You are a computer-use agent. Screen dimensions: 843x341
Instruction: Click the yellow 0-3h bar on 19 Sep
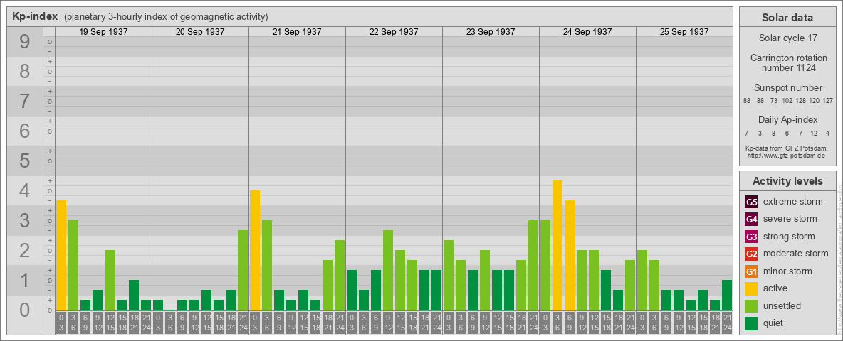pyautogui.click(x=61, y=255)
